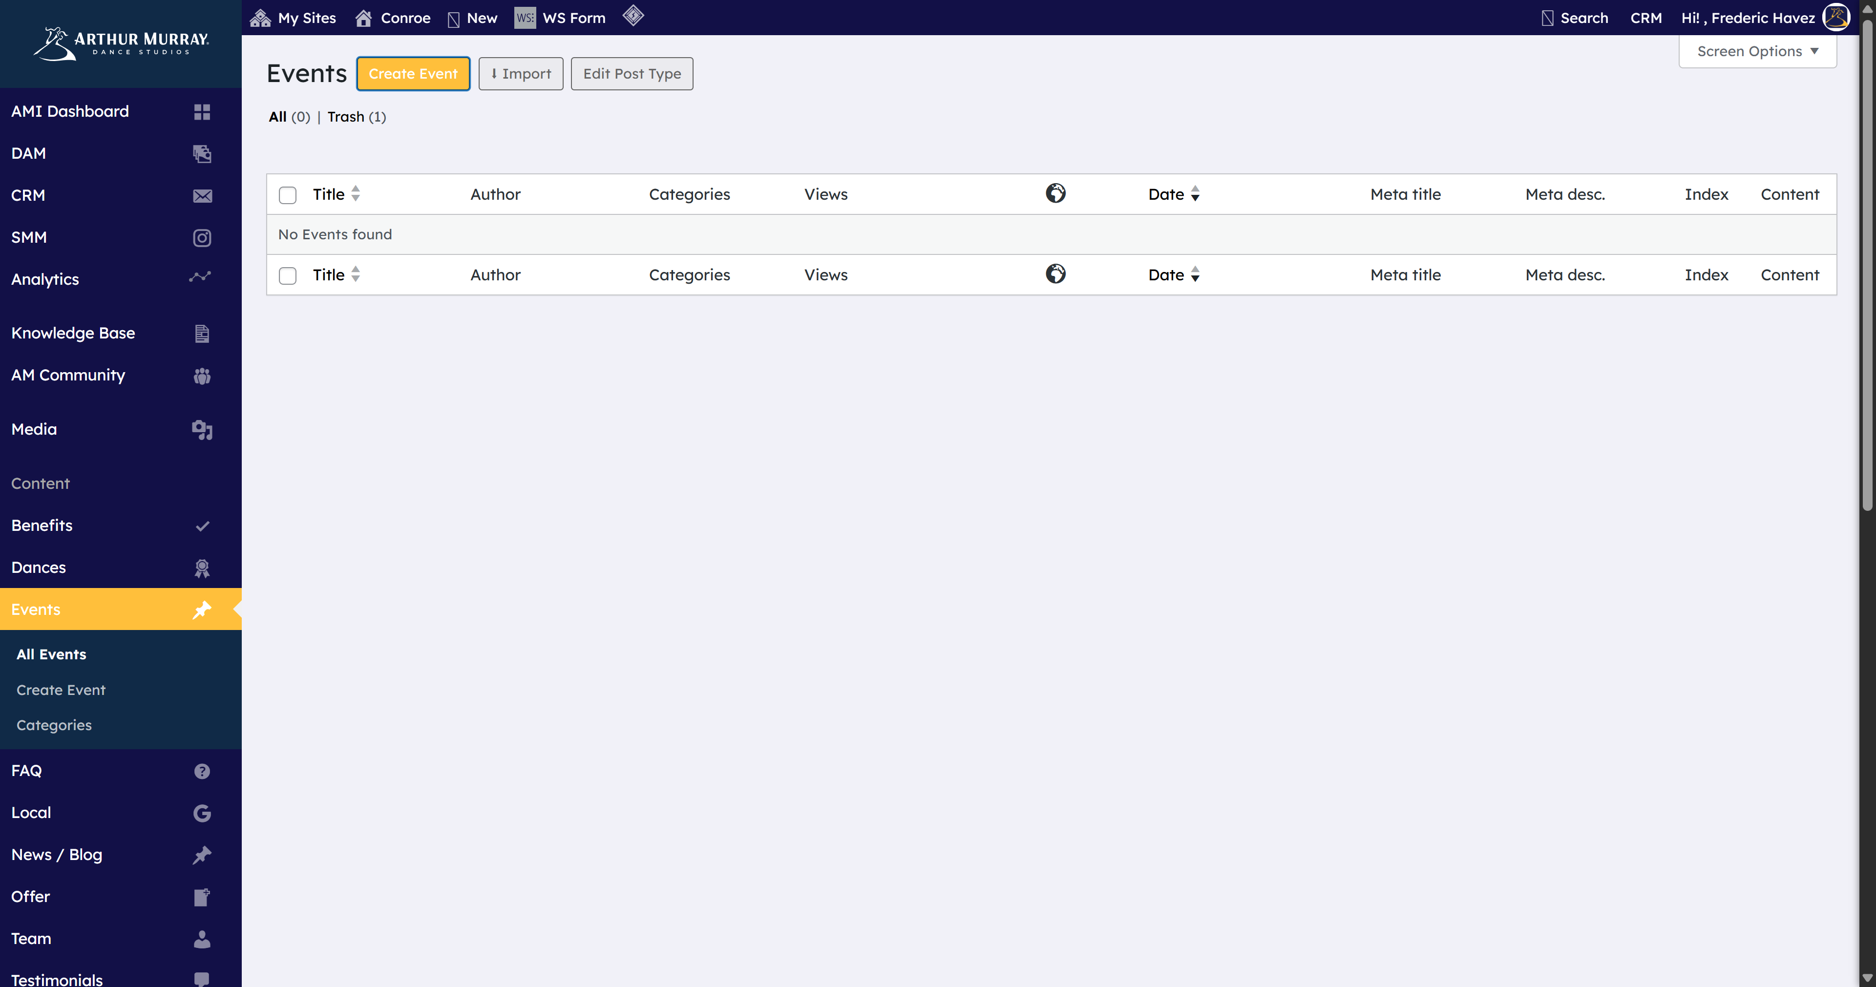Click the Team person icon
The image size is (1876, 987).
202,939
